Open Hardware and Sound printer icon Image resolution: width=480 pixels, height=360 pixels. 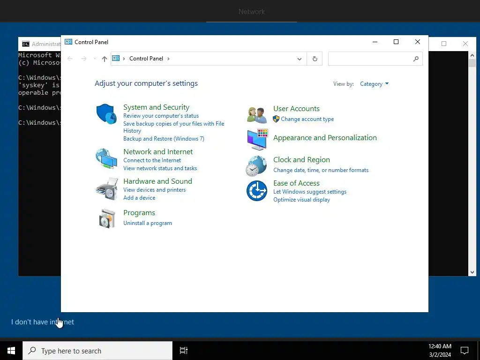click(106, 189)
